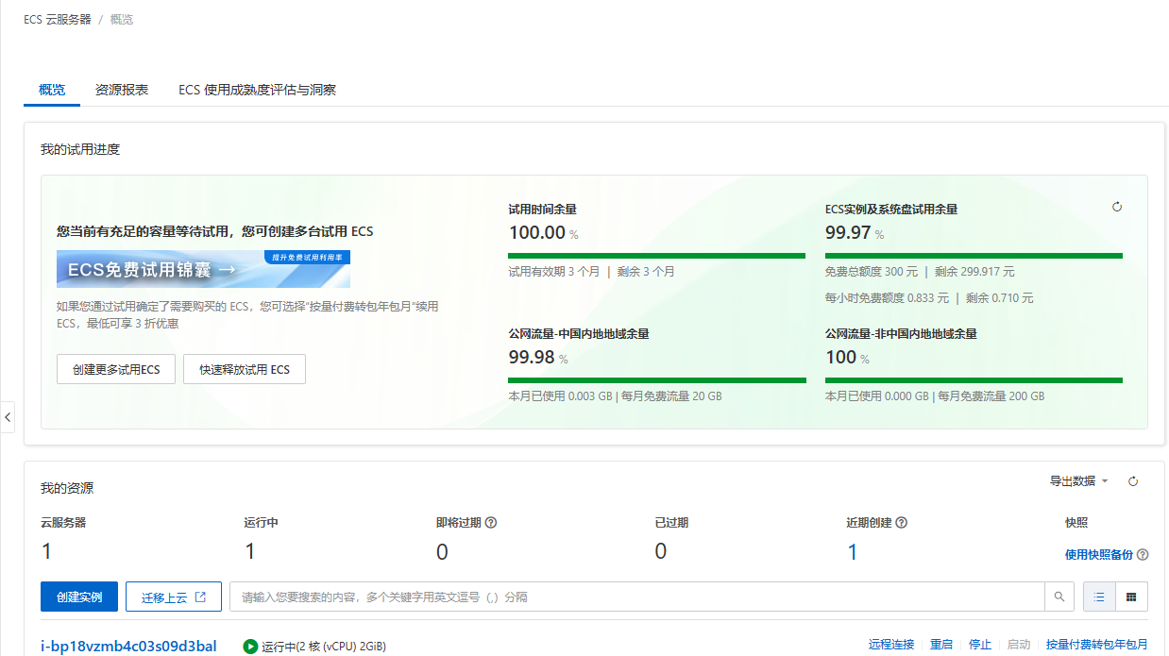This screenshot has height=656, width=1169.
Task: Click the green running status icon
Action: click(x=250, y=647)
